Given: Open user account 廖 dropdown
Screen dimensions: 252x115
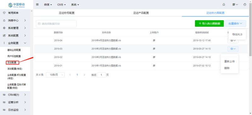Looking at the screenshot, I should click(x=235, y=5).
